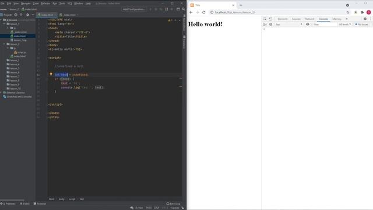Viewport: 373px width, 210px height.
Task: Open the Refactor menu
Action: (x=45, y=3)
